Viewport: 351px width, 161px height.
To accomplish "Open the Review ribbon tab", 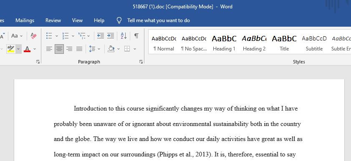I will click(x=53, y=20).
